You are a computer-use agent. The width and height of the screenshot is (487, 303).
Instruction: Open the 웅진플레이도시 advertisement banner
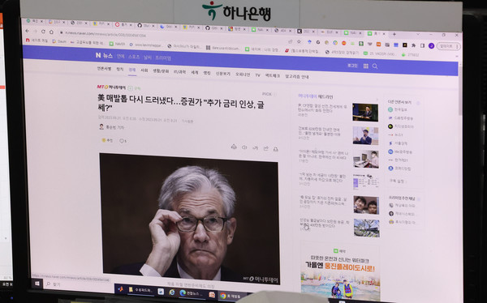[340, 272]
